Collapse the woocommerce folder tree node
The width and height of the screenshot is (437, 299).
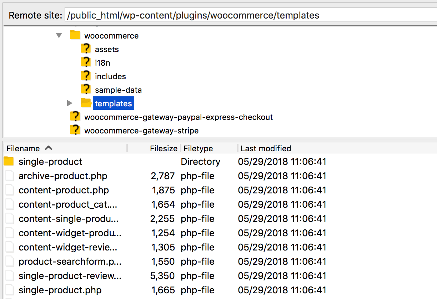pos(59,35)
